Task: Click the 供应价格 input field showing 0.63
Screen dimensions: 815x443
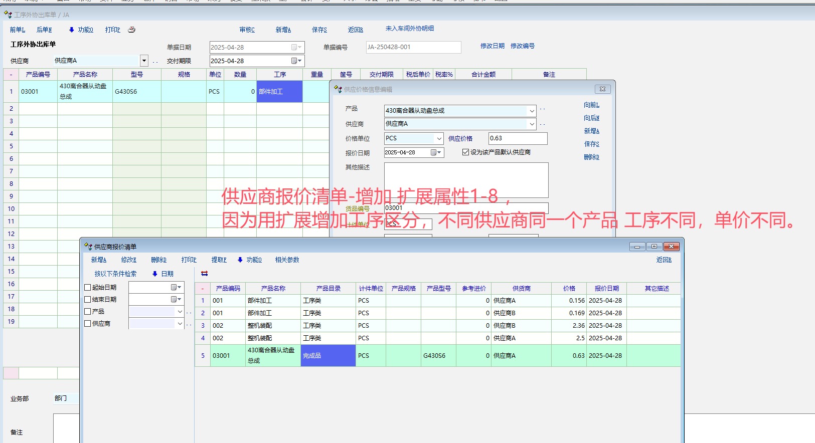Action: click(x=517, y=138)
